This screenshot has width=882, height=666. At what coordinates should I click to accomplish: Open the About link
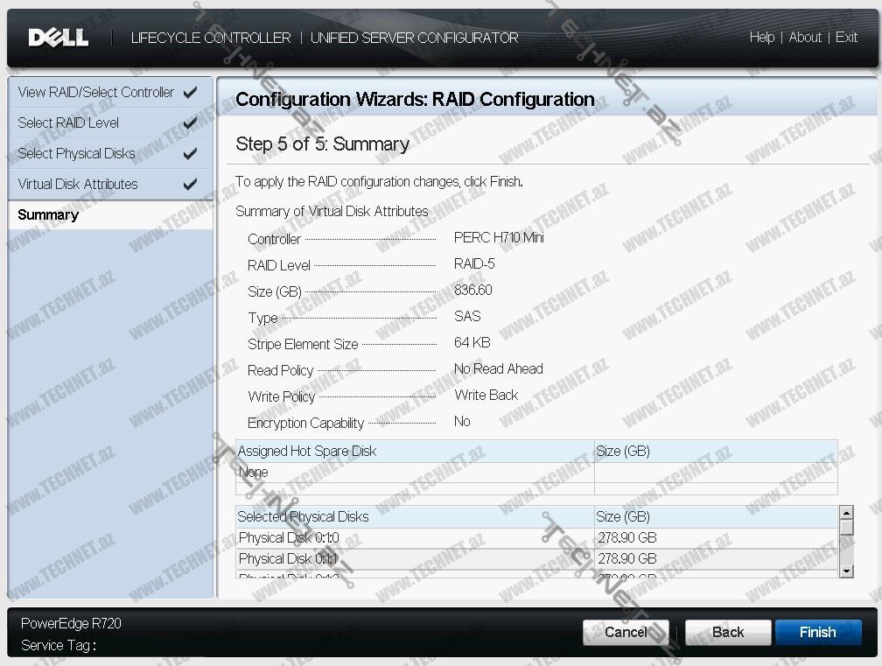(805, 38)
